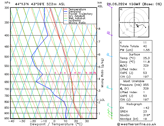Click the date header 21.06.2024 15GMT
The image size is (164, 126).
tap(124, 4)
